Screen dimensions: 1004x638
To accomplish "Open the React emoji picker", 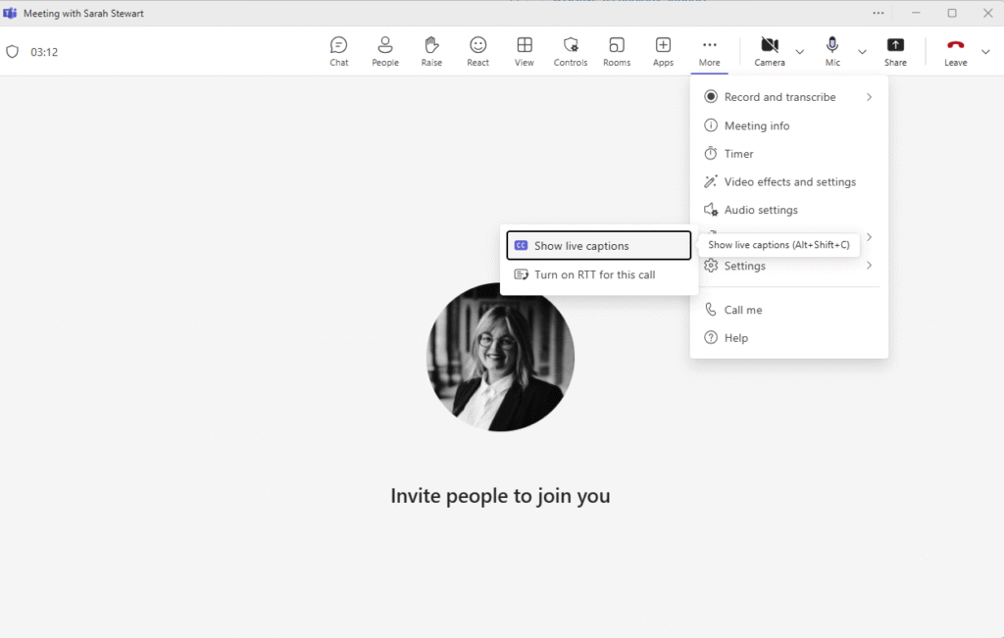I will pyautogui.click(x=478, y=51).
